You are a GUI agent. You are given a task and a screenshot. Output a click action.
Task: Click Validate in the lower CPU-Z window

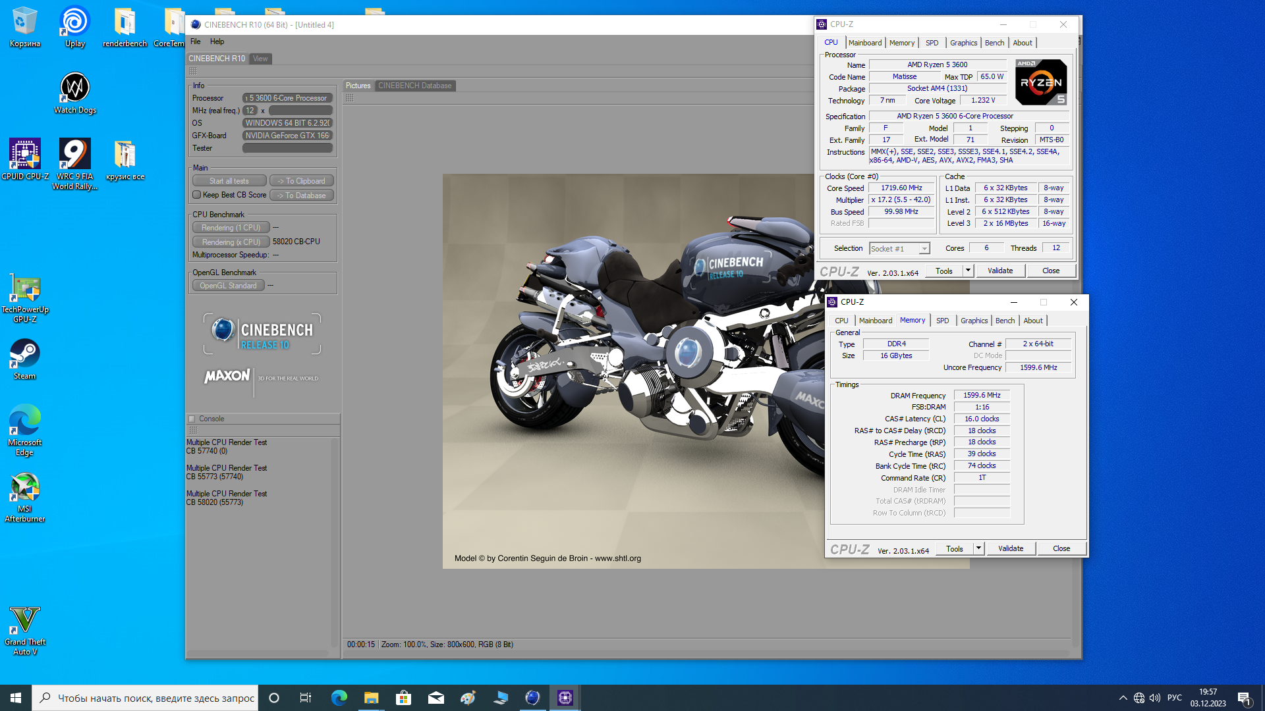(x=1010, y=548)
